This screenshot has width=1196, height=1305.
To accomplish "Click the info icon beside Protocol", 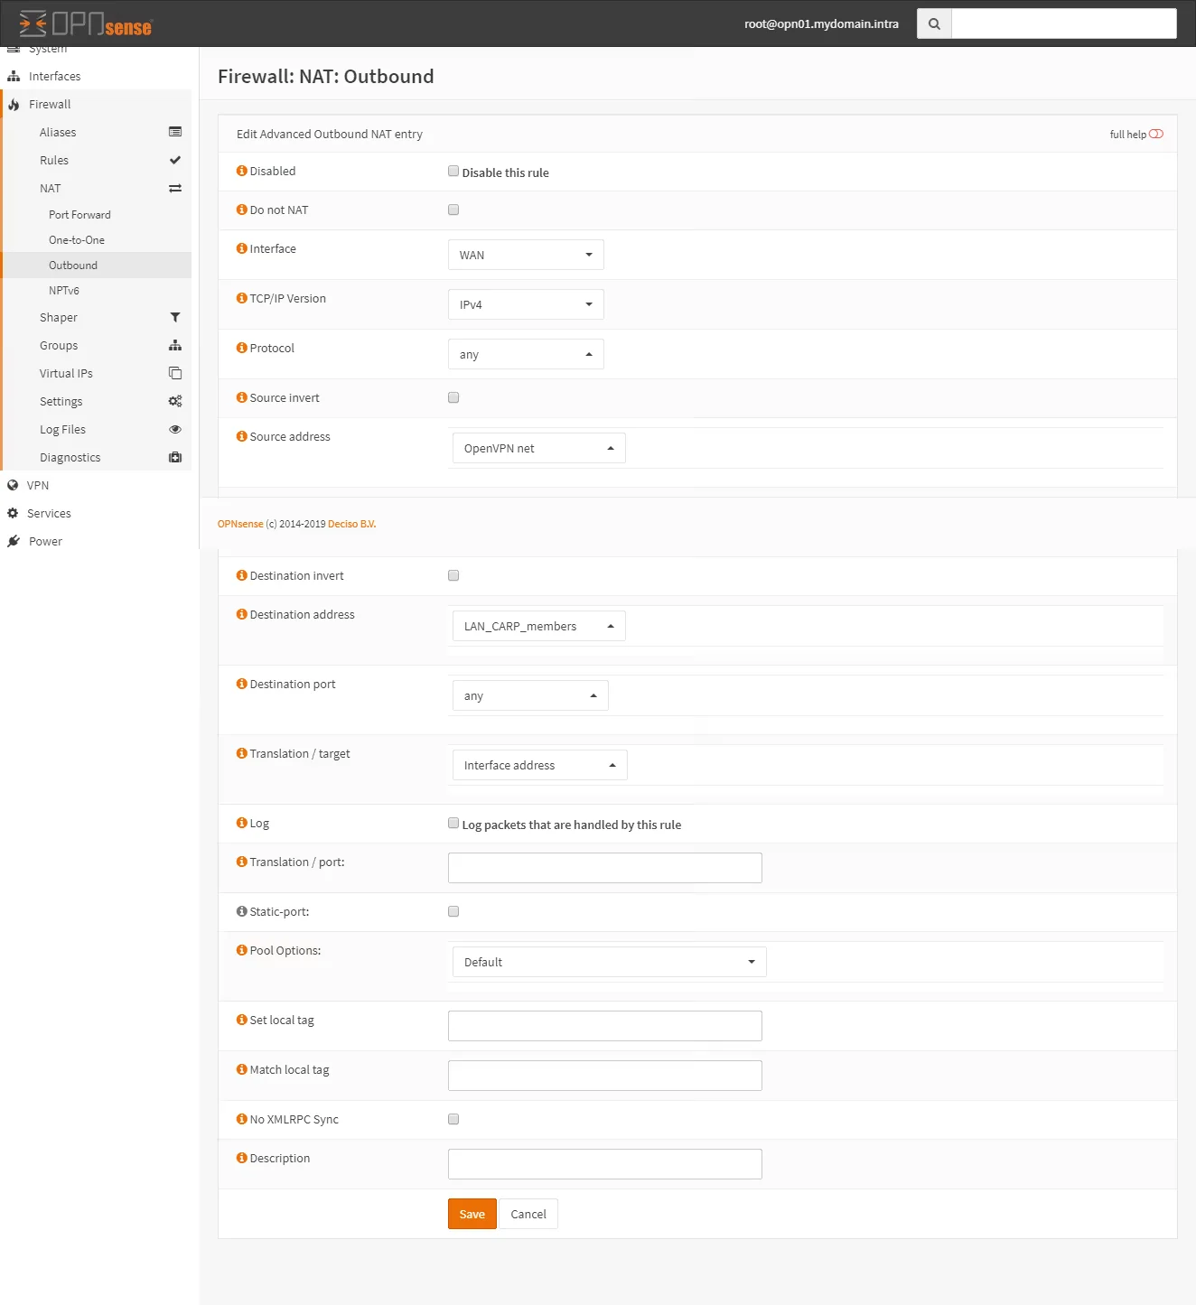I will tap(240, 347).
